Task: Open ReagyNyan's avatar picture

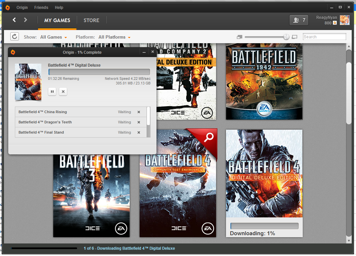Action: pyautogui.click(x=344, y=20)
